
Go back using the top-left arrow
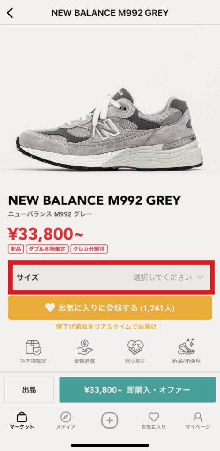click(10, 13)
